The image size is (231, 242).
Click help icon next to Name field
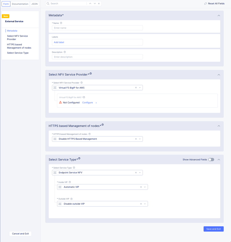pyautogui.click(x=61, y=23)
